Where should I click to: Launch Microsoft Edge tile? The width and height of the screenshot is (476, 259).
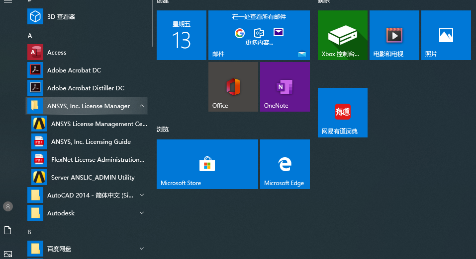click(285, 164)
